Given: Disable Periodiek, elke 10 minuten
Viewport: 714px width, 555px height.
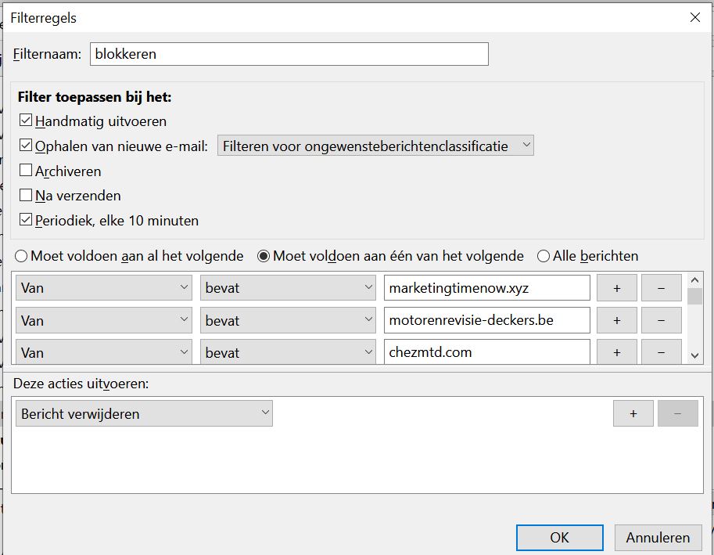Looking at the screenshot, I should (25, 221).
